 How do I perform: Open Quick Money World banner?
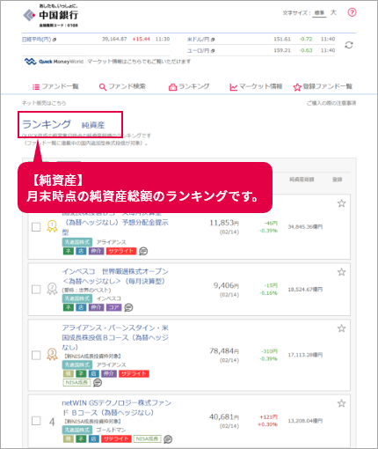coord(54,62)
